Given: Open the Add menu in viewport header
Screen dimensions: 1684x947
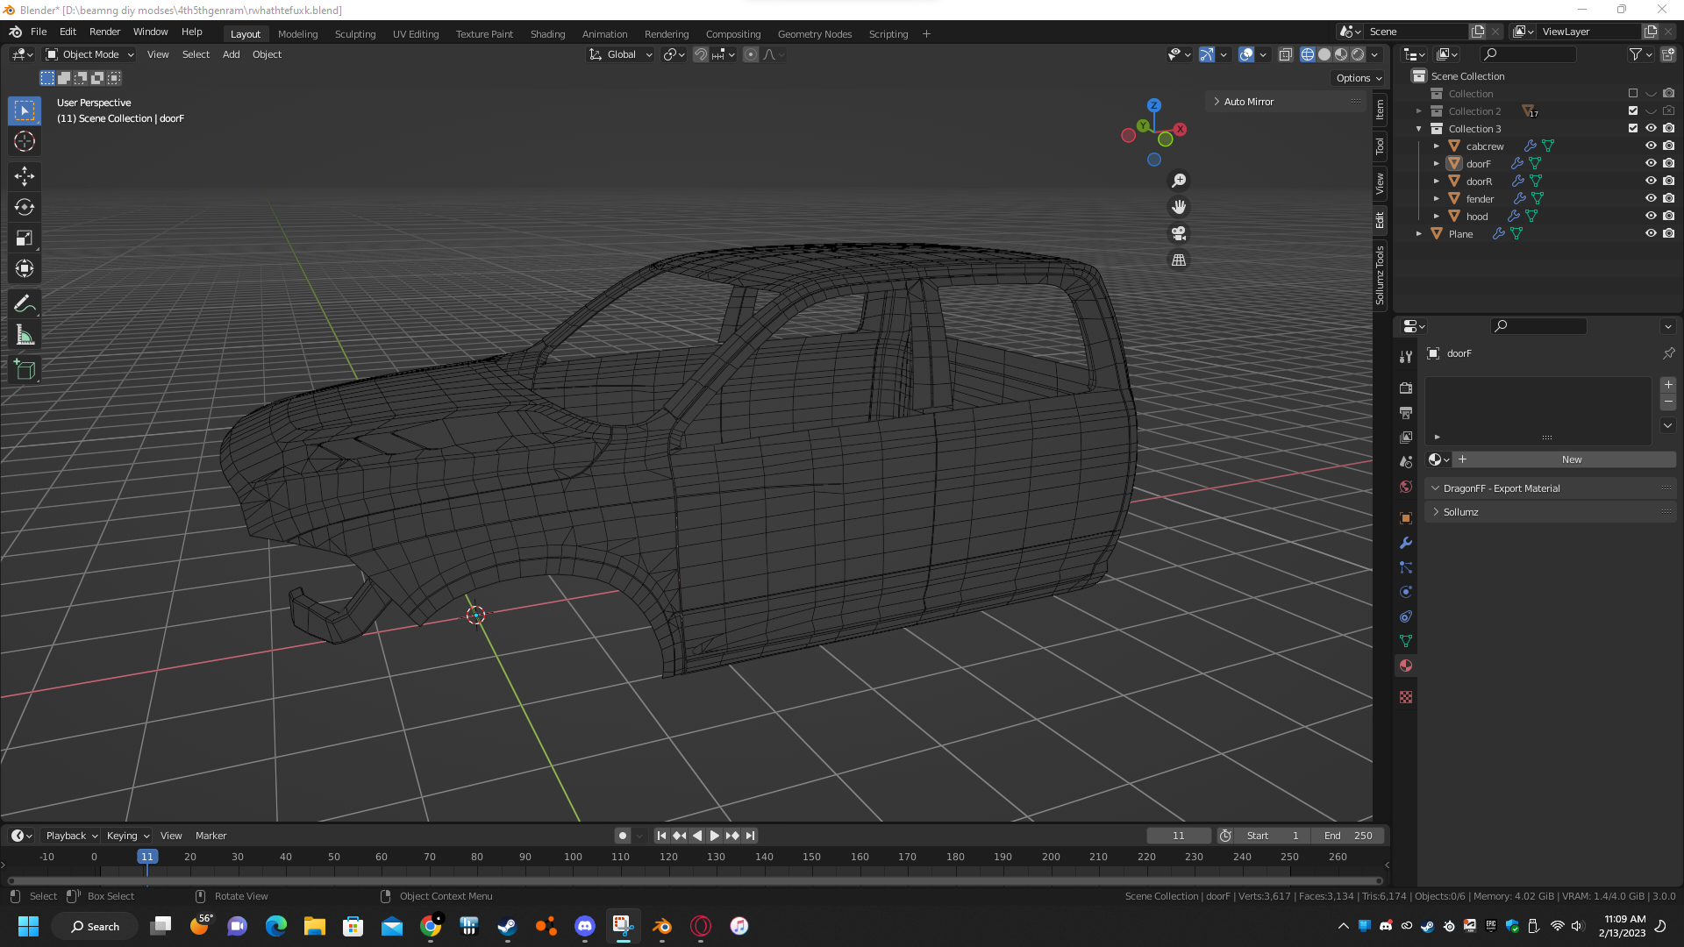Looking at the screenshot, I should tap(231, 54).
